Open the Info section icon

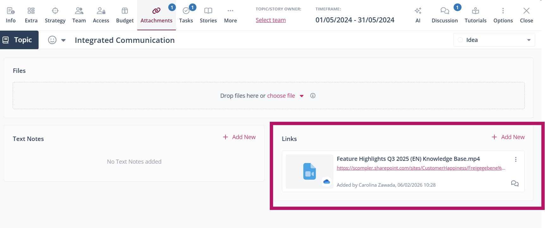(11, 11)
